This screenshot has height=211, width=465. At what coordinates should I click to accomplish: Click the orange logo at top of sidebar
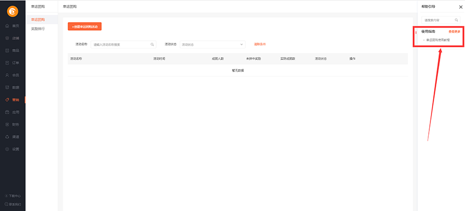pyautogui.click(x=13, y=11)
